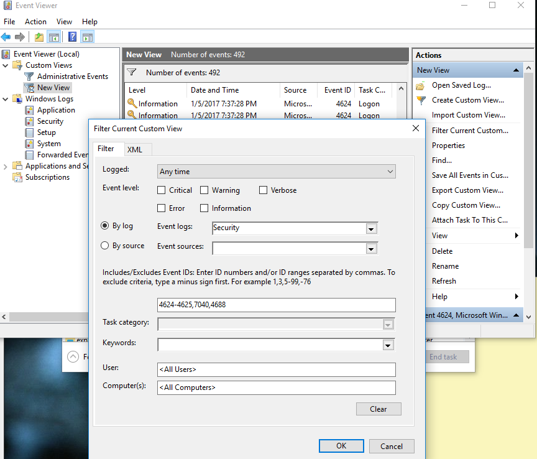Click the Up One Level folder icon
This screenshot has height=459, width=537.
(39, 37)
